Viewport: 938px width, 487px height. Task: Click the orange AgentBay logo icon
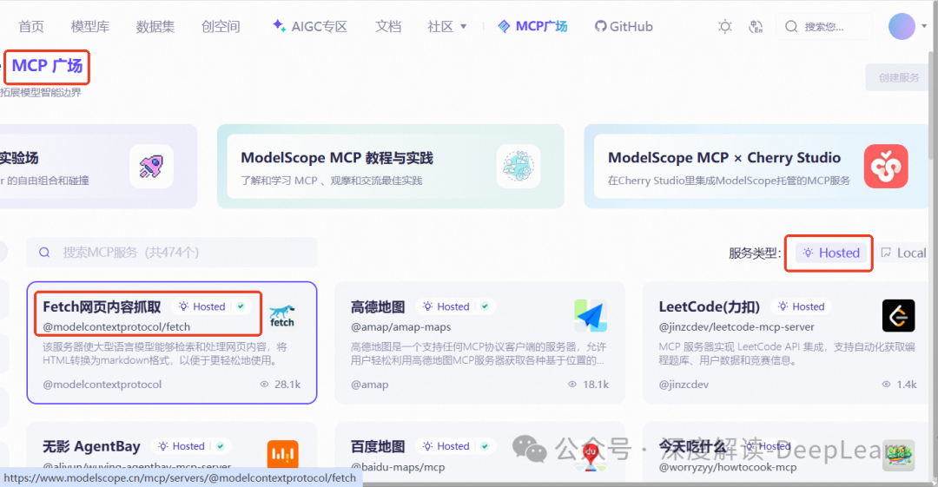tap(283, 455)
